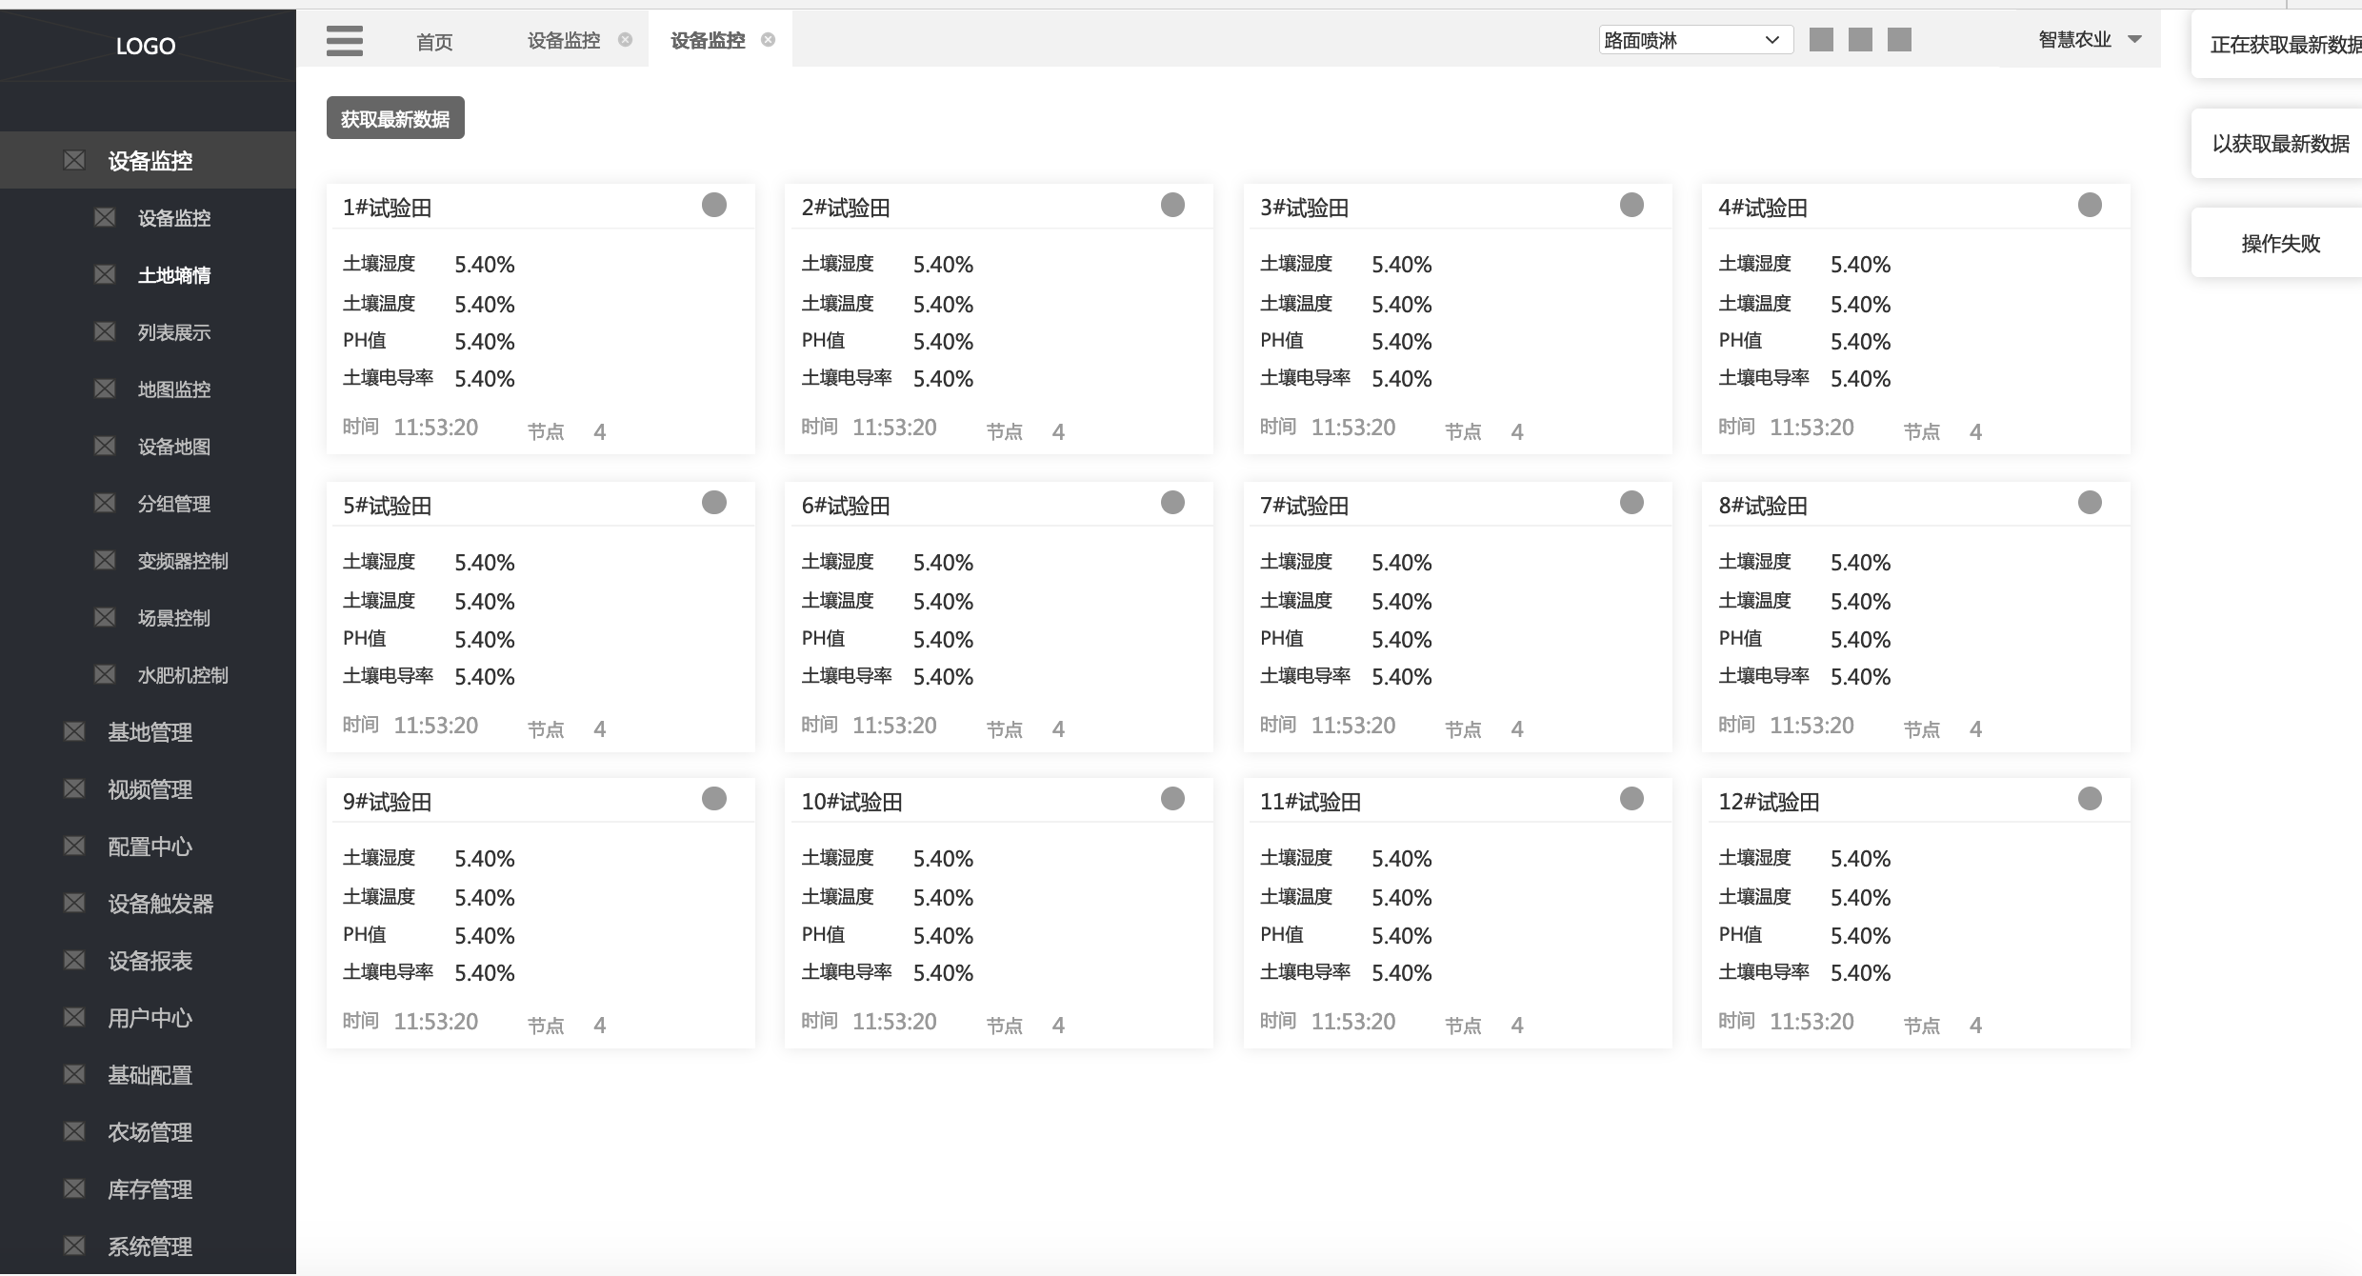Click the 获取最新数据 button
This screenshot has width=2362, height=1276.
click(395, 118)
